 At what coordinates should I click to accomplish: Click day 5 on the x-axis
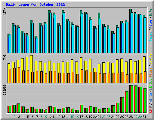point(28,117)
